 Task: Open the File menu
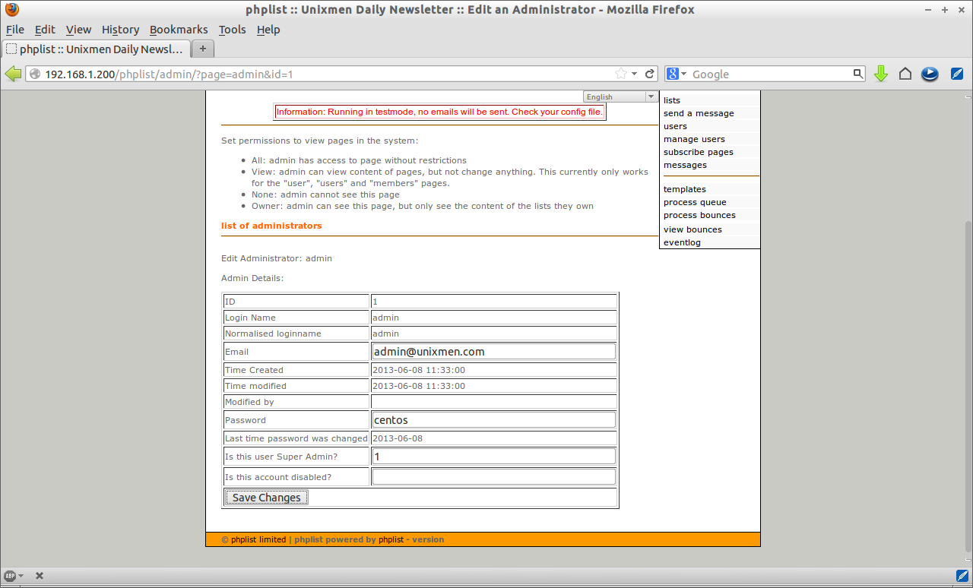15,30
